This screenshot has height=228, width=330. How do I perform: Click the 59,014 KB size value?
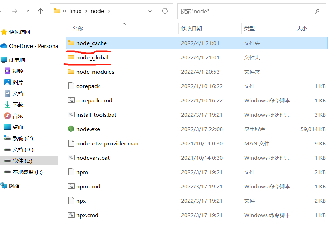coord(313,129)
